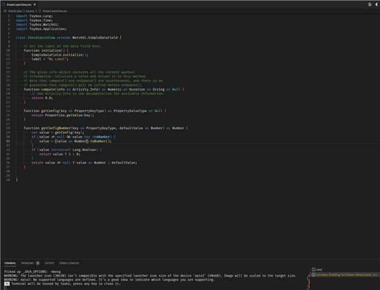Viewport: 380px width, 290px height.
Task: Click the file icon on the IHateCastsView.mc tab
Action: point(4,4)
